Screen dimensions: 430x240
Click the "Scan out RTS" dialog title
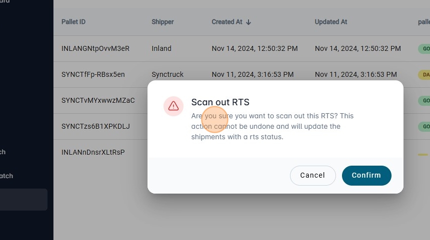tap(220, 102)
